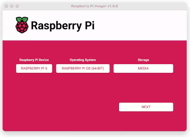Close the Raspberry Pi Imager window
The width and height of the screenshot is (190, 137).
6,6
